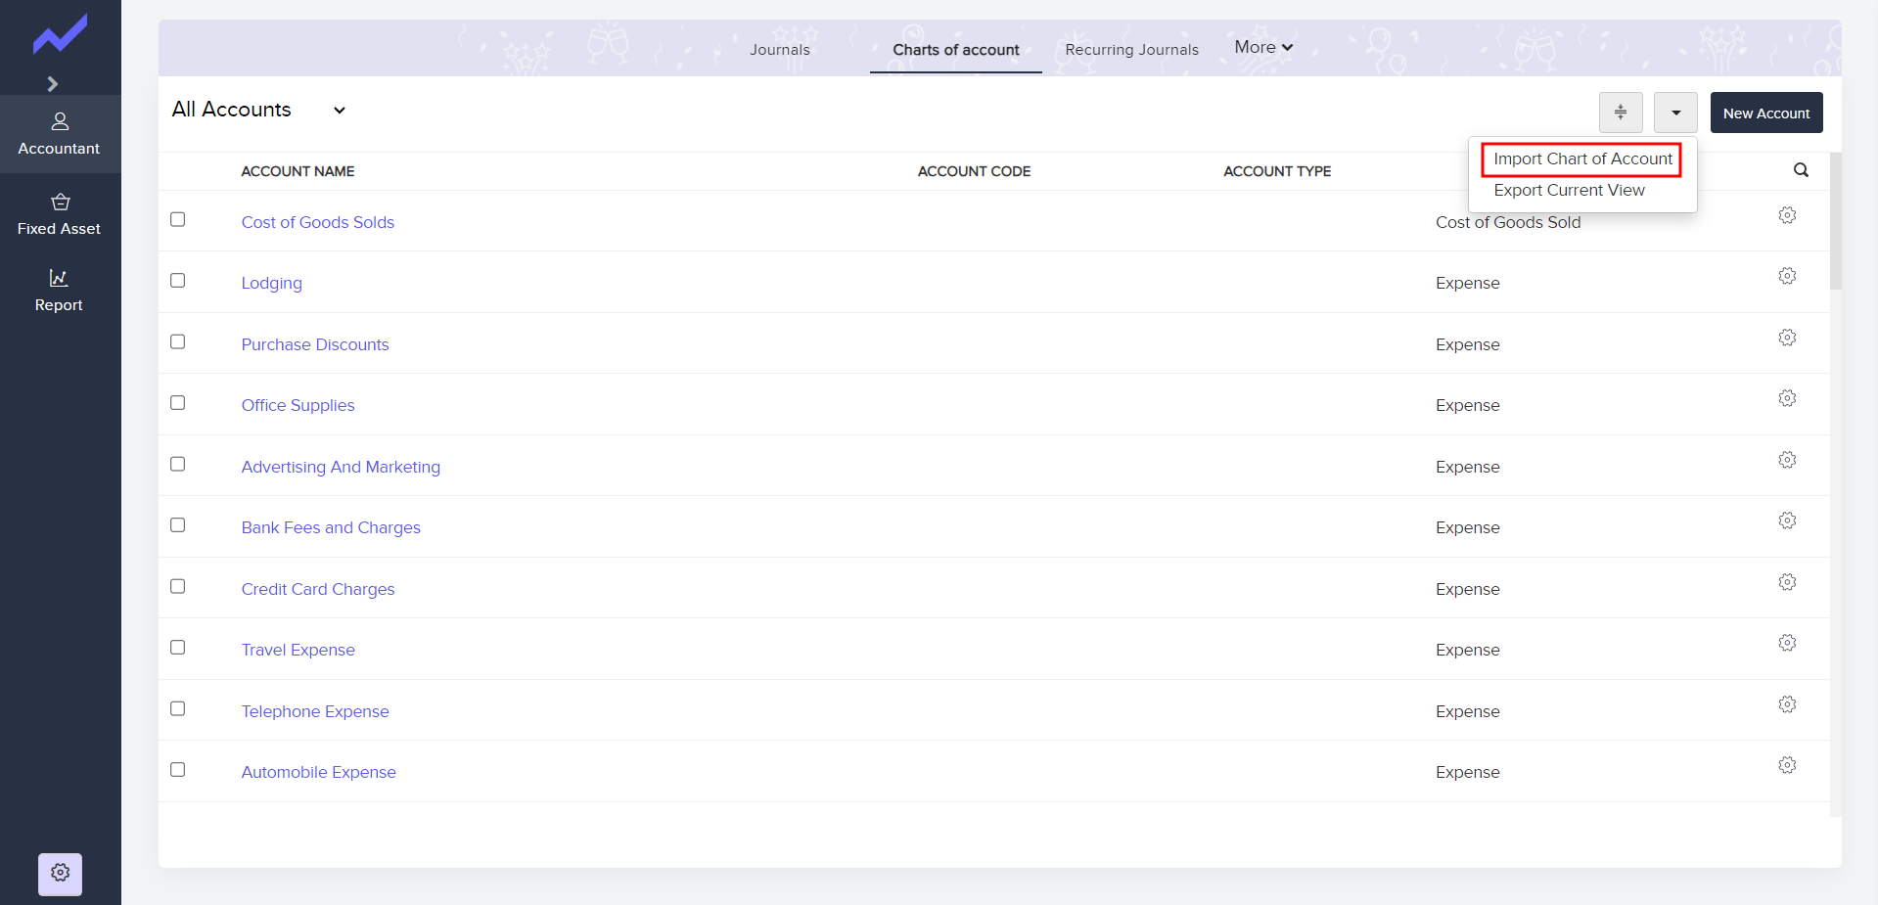
Task: Check the Cost of Goods Solds checkbox
Action: click(x=177, y=219)
